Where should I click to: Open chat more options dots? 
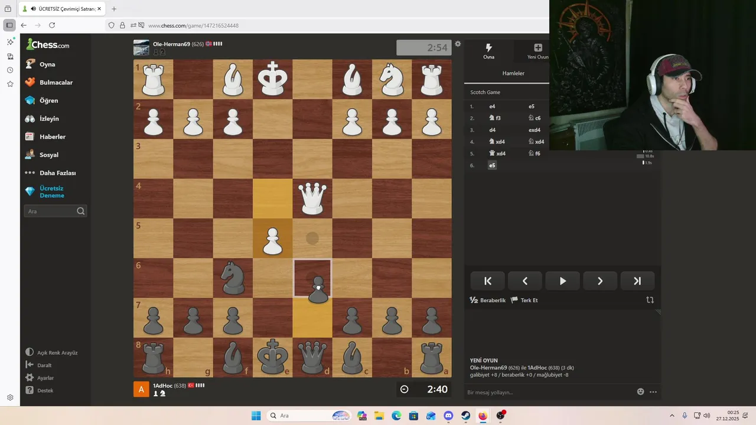[x=653, y=391]
